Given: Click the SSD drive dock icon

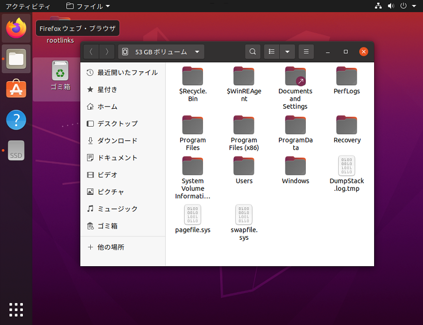Looking at the screenshot, I should (x=16, y=151).
